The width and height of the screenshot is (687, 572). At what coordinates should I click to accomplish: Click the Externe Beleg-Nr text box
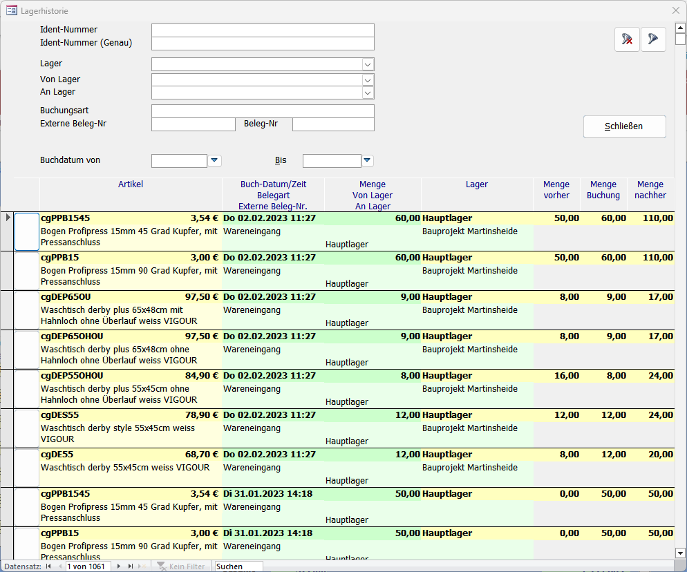pyautogui.click(x=194, y=124)
